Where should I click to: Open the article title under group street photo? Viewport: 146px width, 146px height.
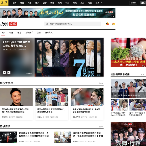51,111
